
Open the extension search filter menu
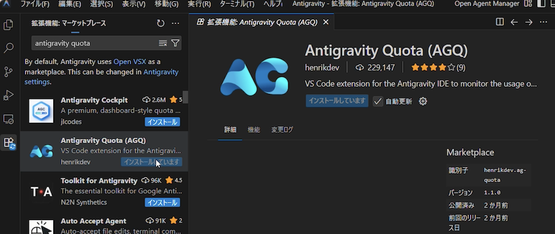pos(175,43)
